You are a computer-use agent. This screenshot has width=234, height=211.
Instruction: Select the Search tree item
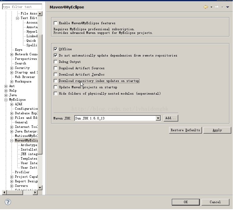[20, 63]
